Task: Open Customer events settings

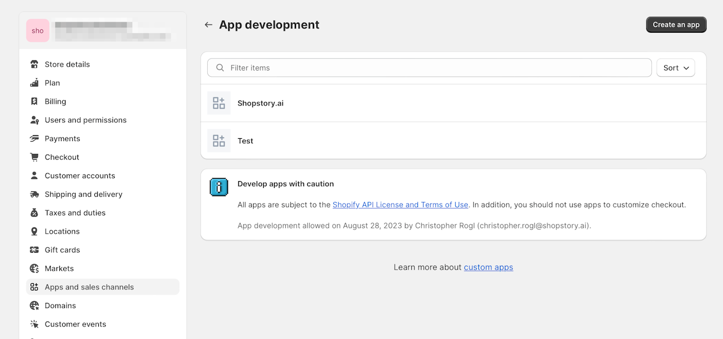Action: click(x=75, y=324)
